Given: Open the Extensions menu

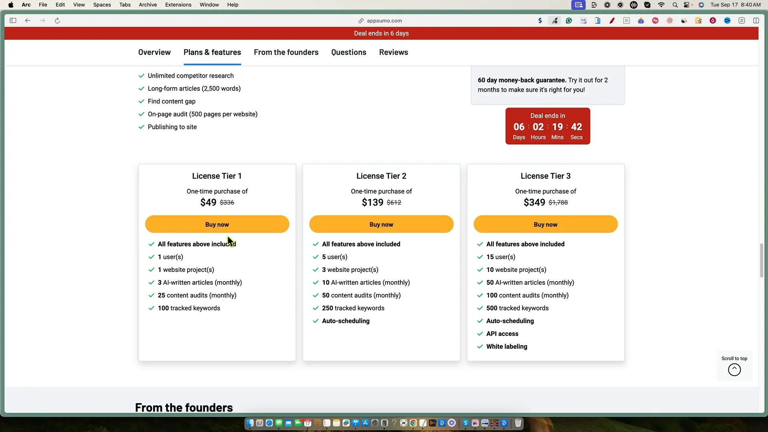Looking at the screenshot, I should [x=178, y=5].
